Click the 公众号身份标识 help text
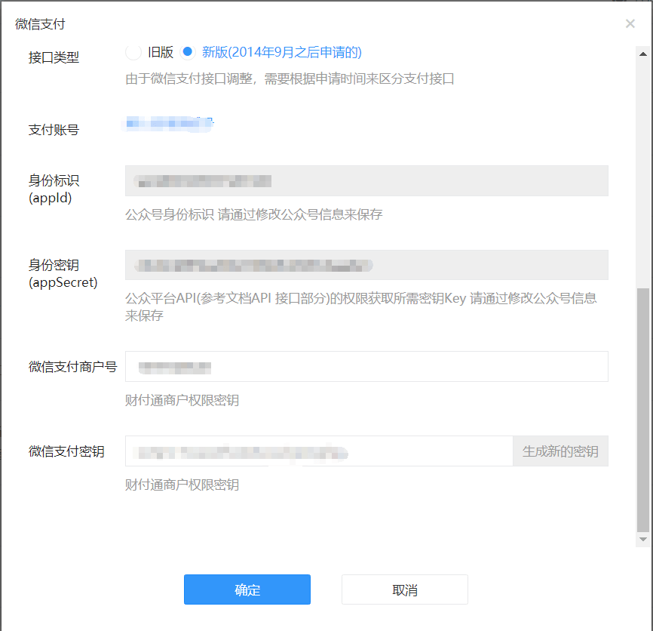The image size is (653, 631). pyautogui.click(x=253, y=214)
